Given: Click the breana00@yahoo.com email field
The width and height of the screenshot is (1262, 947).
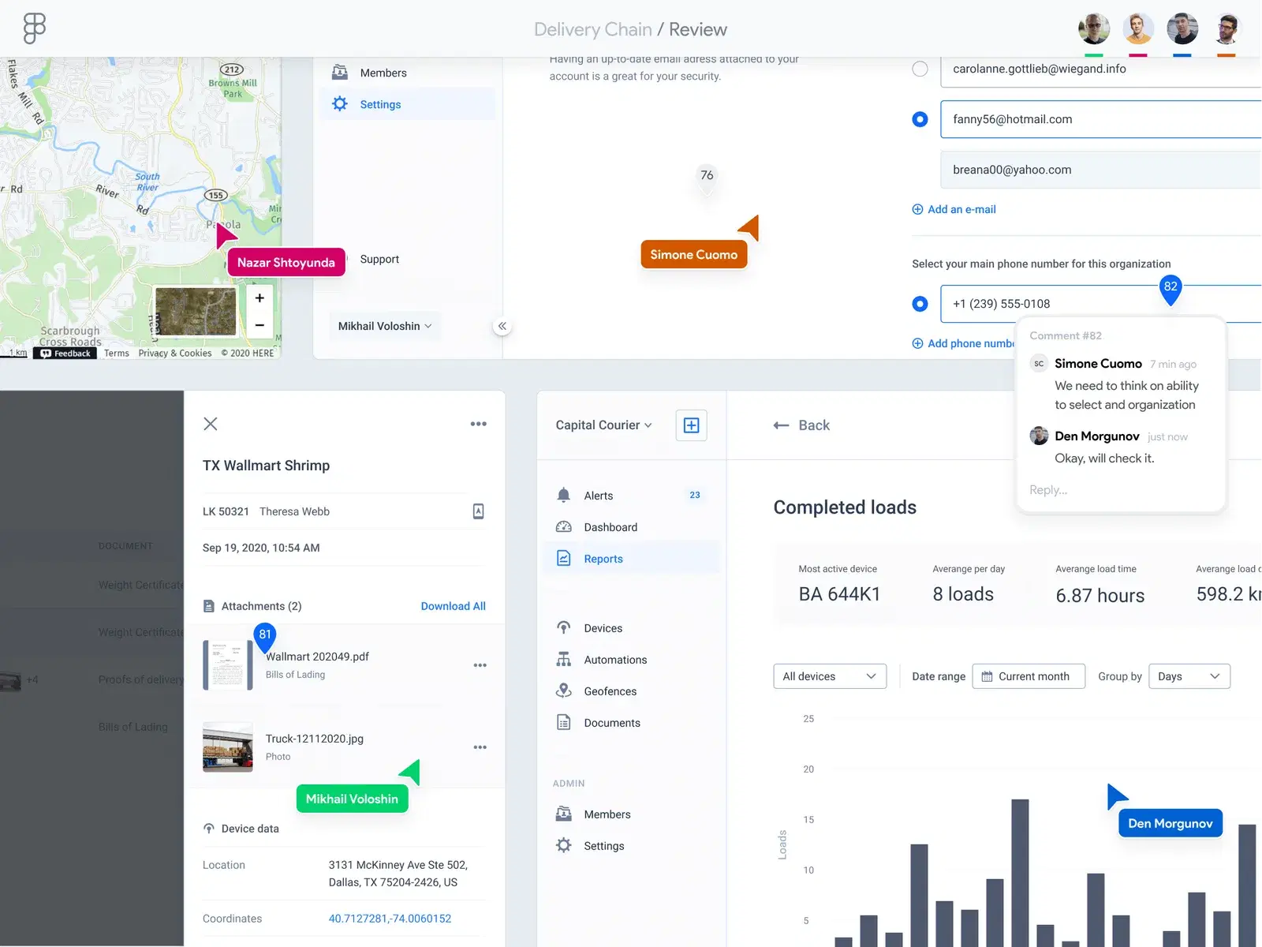Looking at the screenshot, I should 1101,170.
